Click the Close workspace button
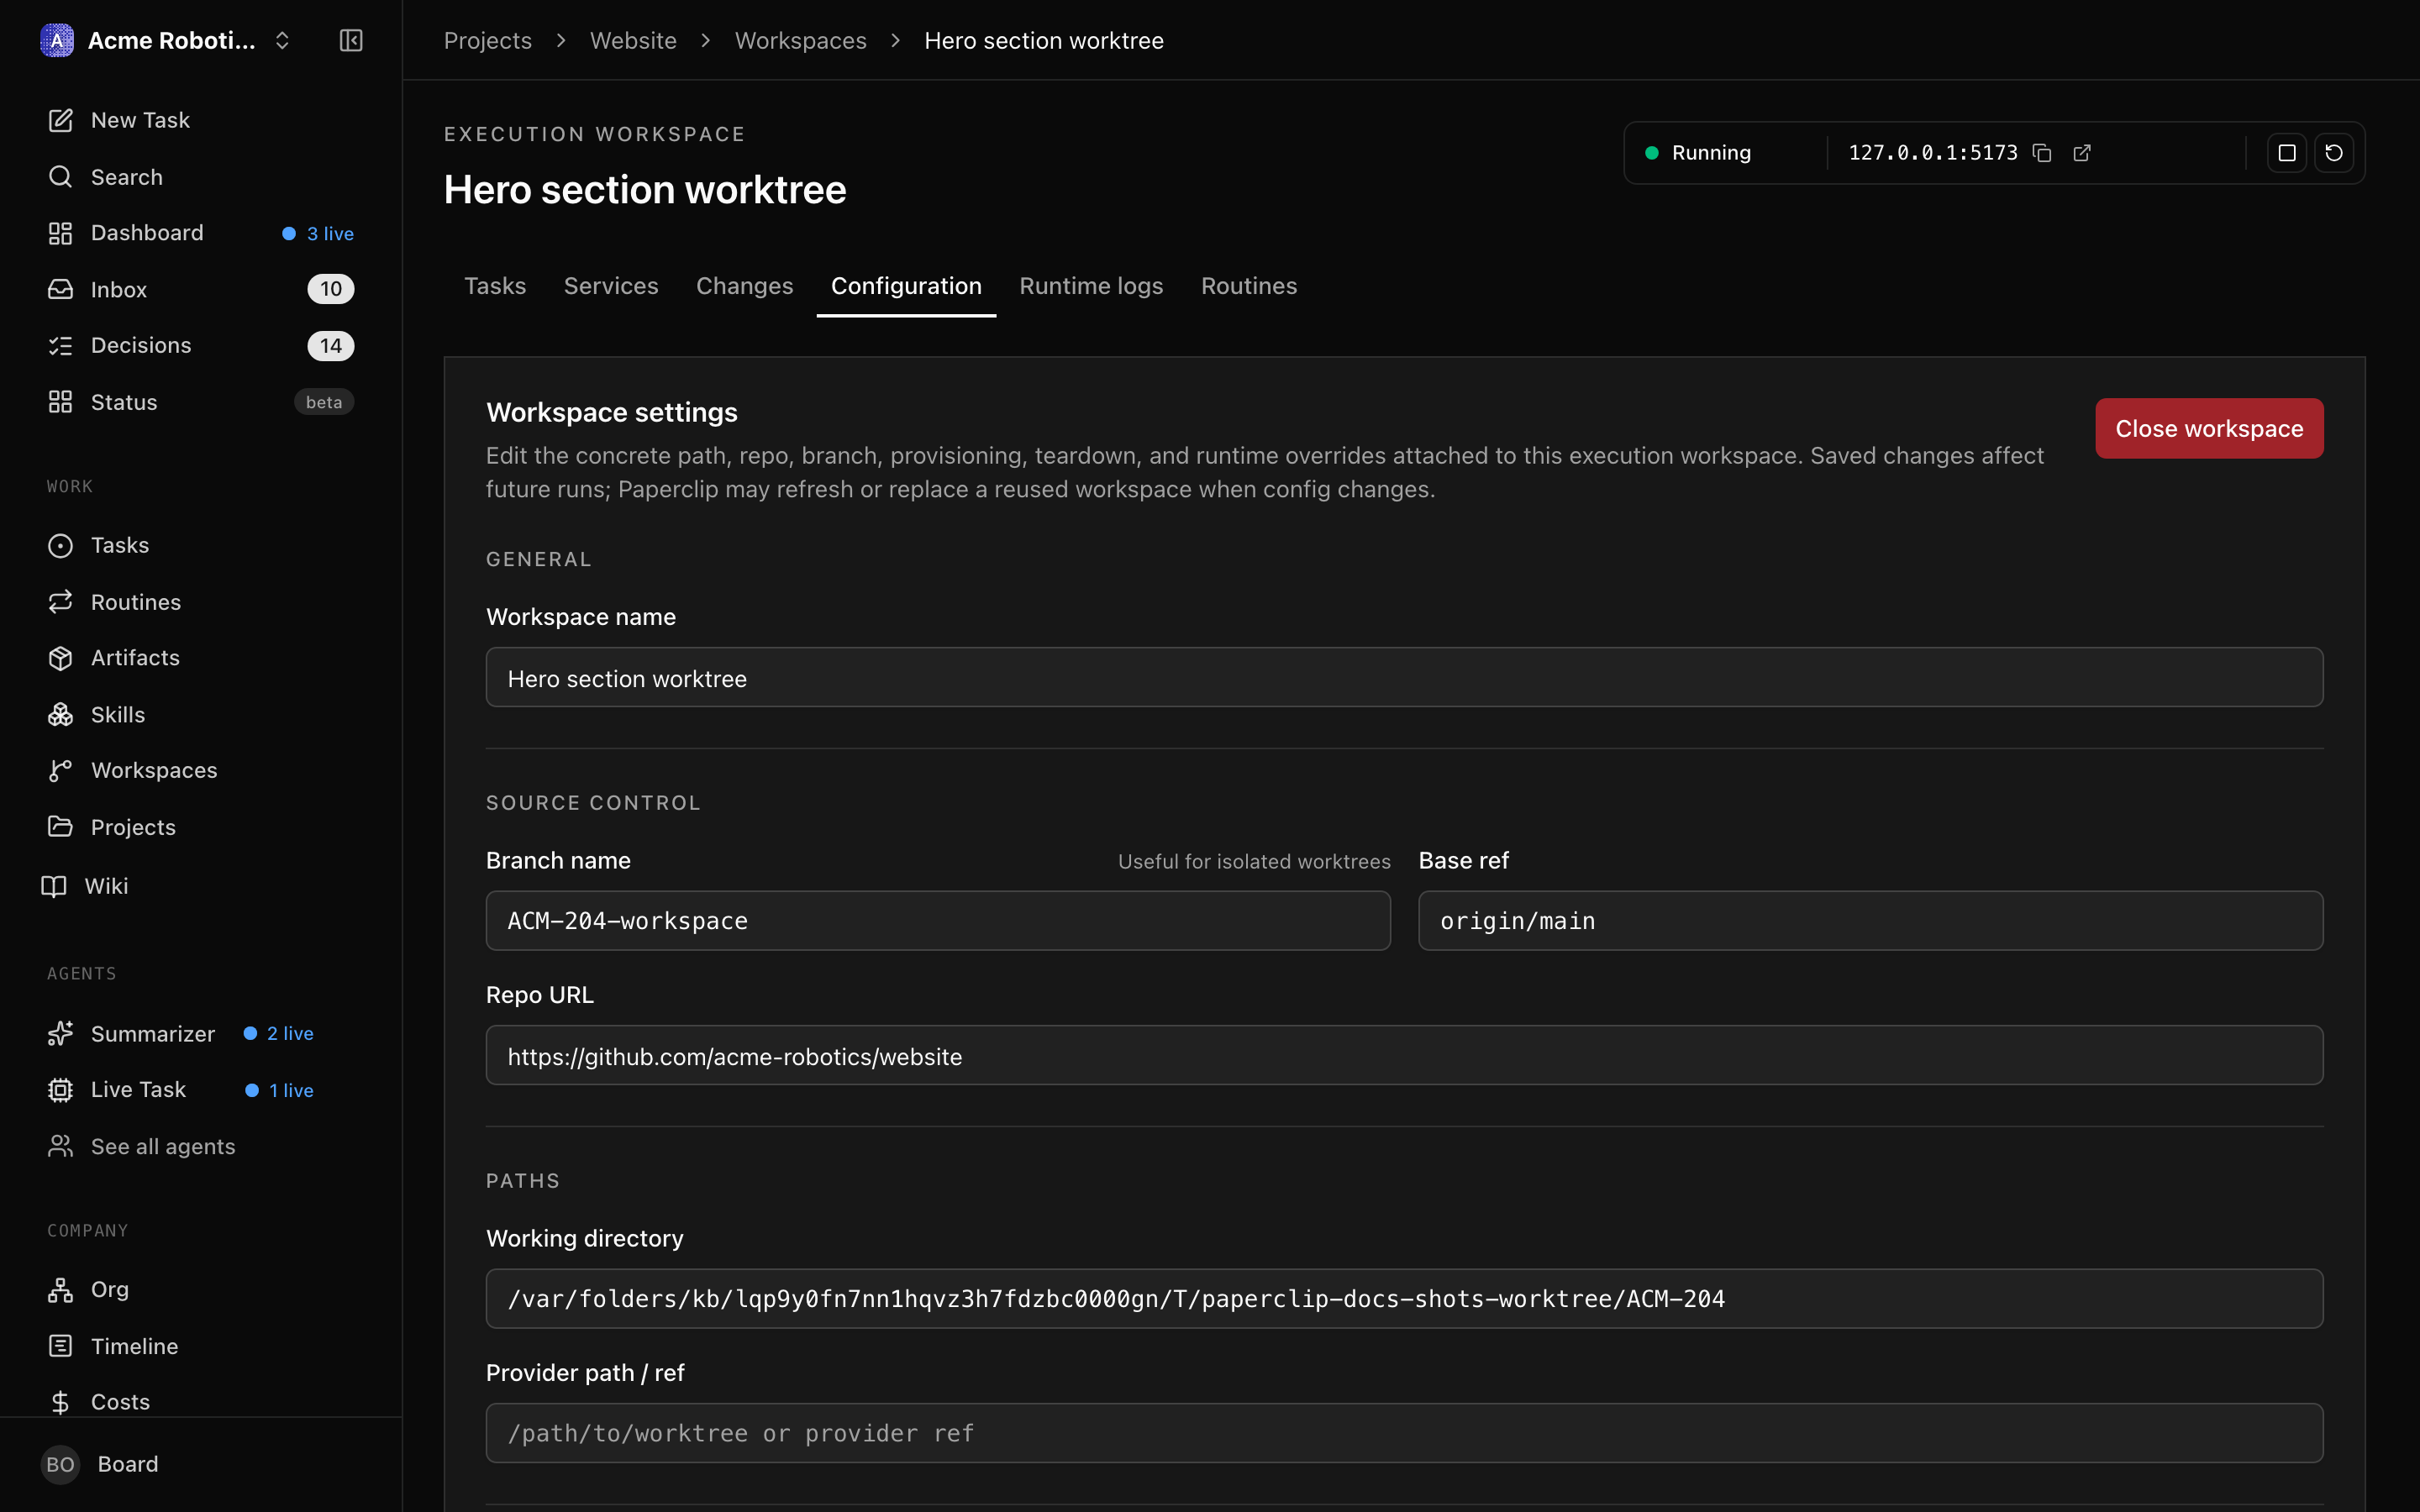Viewport: 2420px width, 1512px height. coord(2209,429)
